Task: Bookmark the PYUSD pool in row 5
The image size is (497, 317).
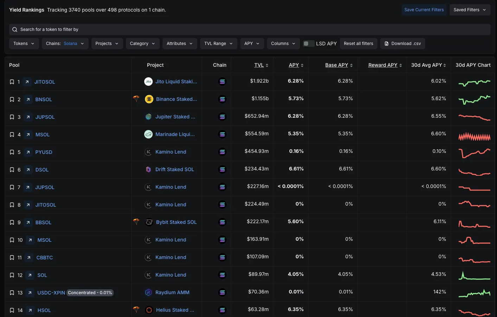Action: (12, 152)
